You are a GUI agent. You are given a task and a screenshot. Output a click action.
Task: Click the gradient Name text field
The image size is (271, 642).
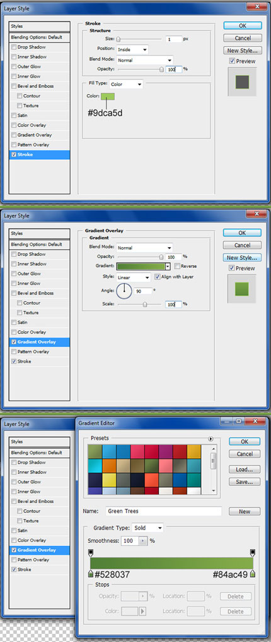pyautogui.click(x=164, y=511)
